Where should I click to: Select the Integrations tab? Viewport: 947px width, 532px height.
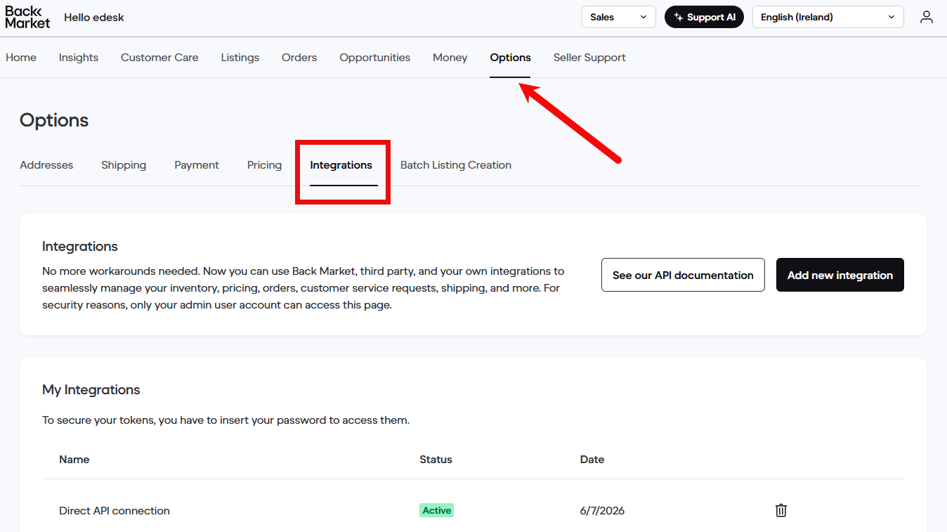pos(341,165)
